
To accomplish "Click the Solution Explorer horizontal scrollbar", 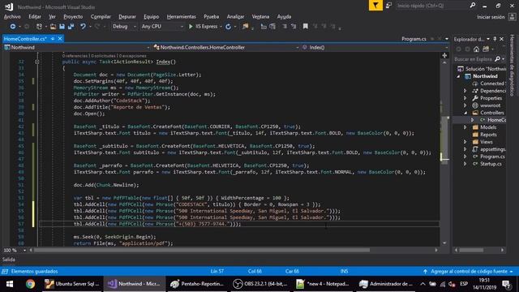I will coord(479,251).
